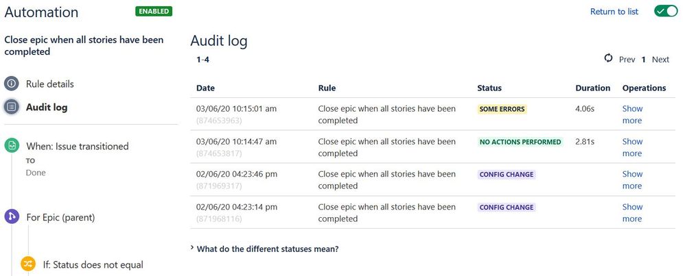Click the Audit log list icon
The height and width of the screenshot is (276, 685).
pyautogui.click(x=11, y=107)
